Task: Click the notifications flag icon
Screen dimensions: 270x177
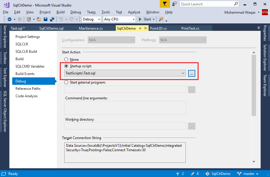Action: (x=165, y=4)
